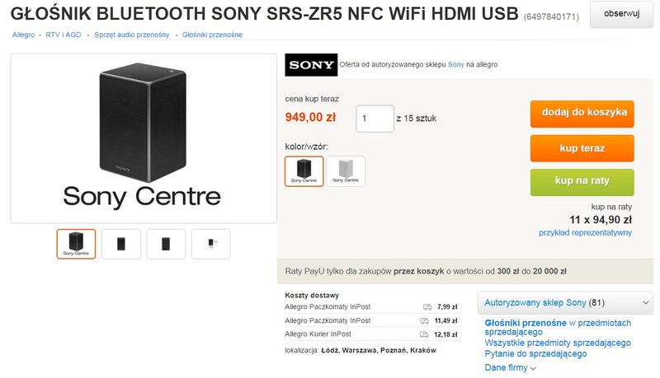Click the quantity input field

pos(375,119)
